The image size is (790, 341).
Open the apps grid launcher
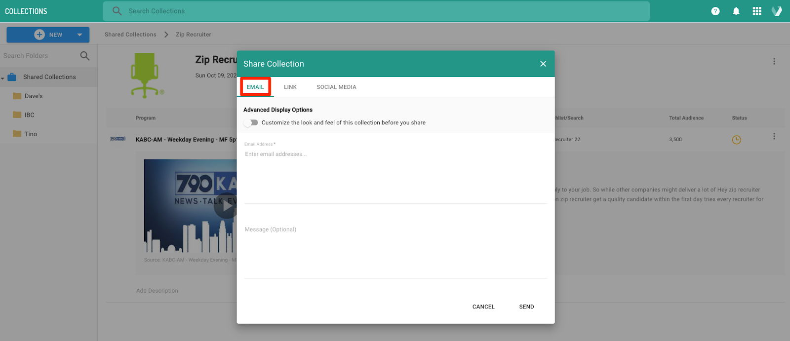(x=757, y=11)
